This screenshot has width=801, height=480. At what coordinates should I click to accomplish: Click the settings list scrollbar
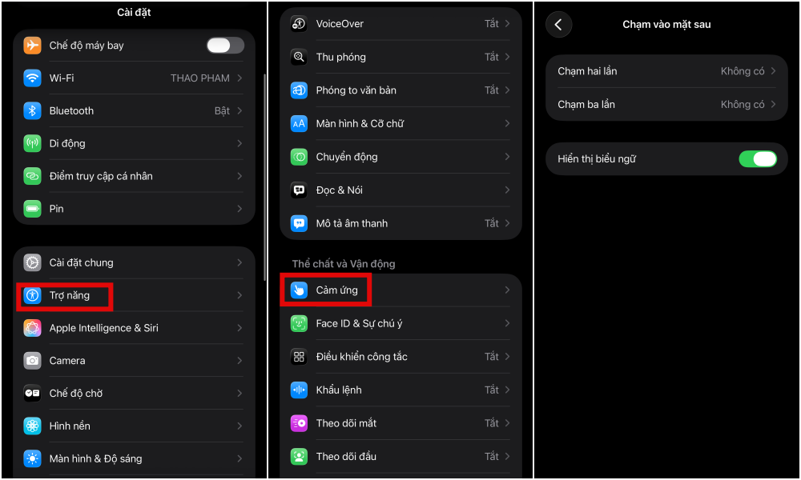pos(264,177)
